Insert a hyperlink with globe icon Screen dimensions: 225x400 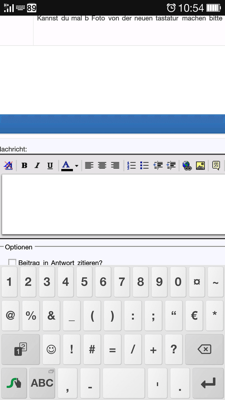point(187,166)
